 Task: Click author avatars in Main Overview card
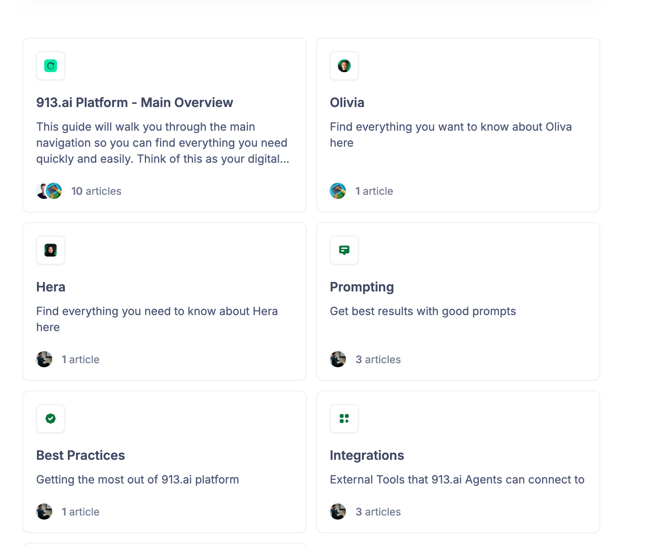(49, 191)
